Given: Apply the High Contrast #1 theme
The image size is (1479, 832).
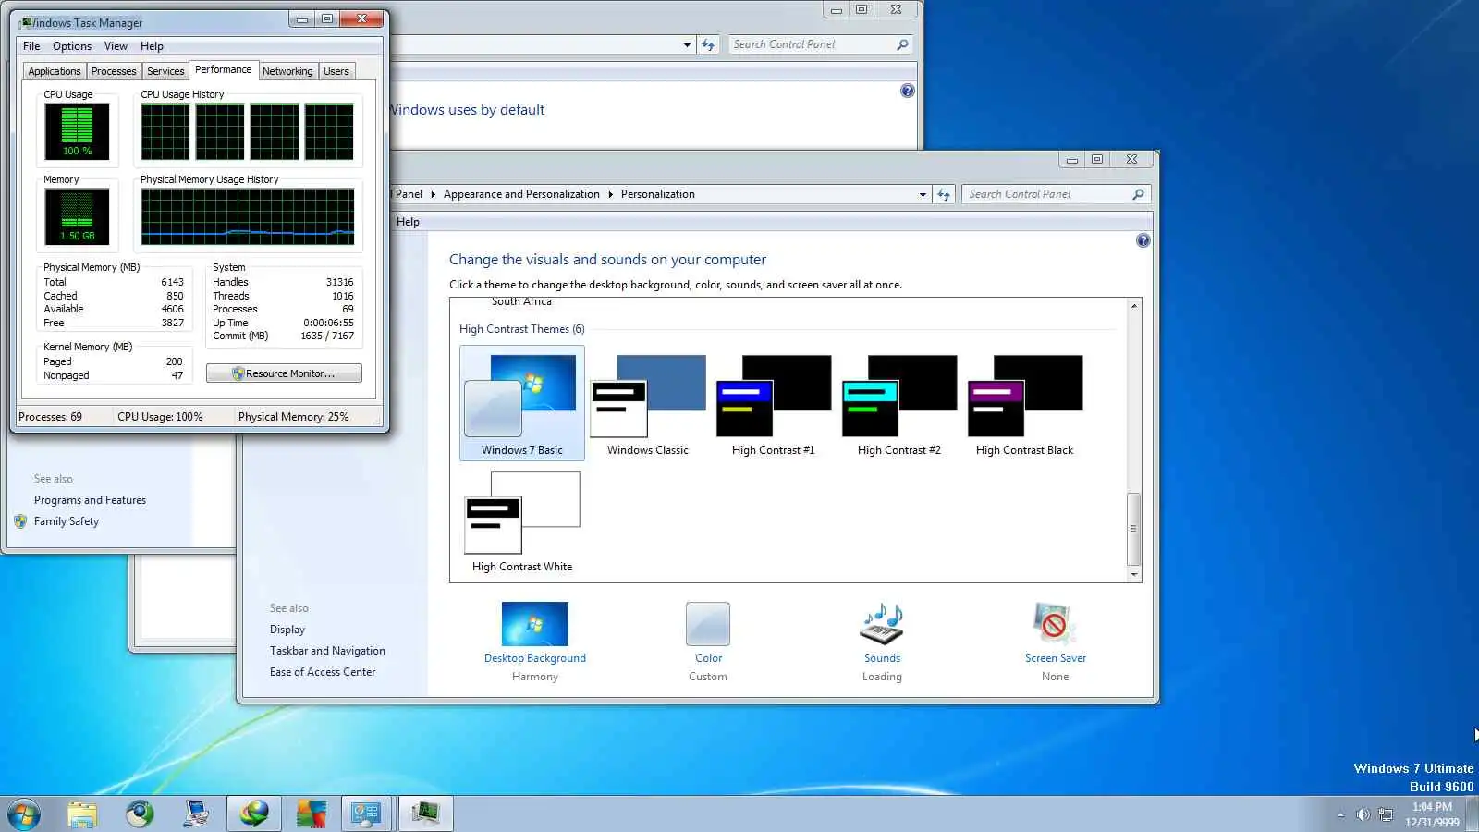Looking at the screenshot, I should (774, 403).
